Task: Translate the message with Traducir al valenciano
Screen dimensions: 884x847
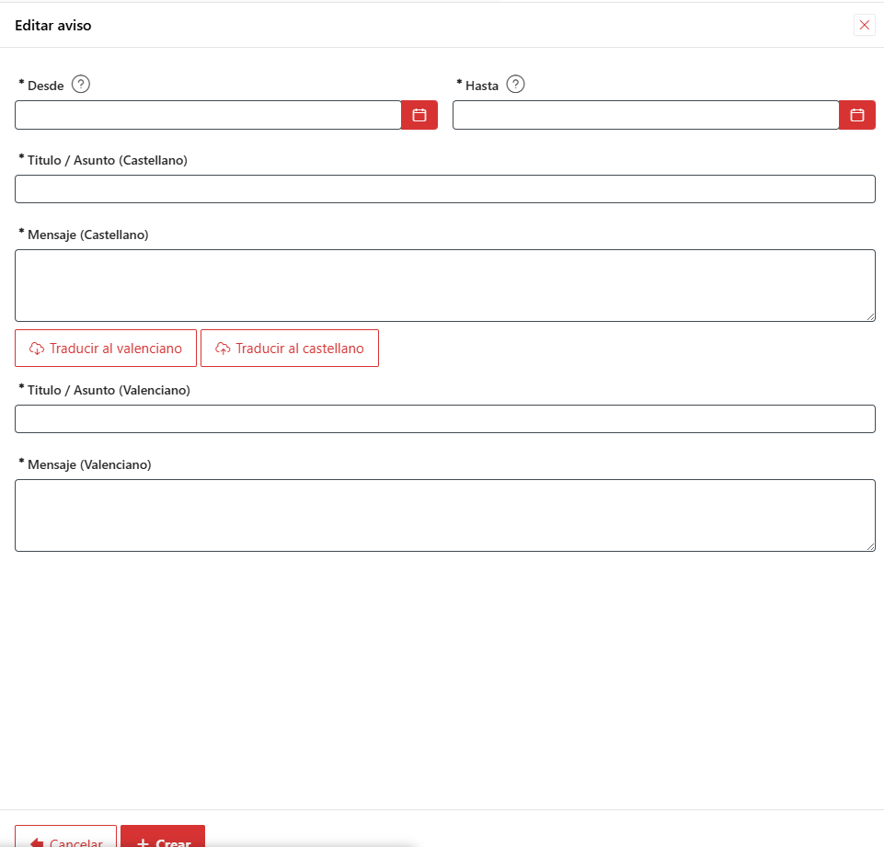Action: [x=106, y=349]
